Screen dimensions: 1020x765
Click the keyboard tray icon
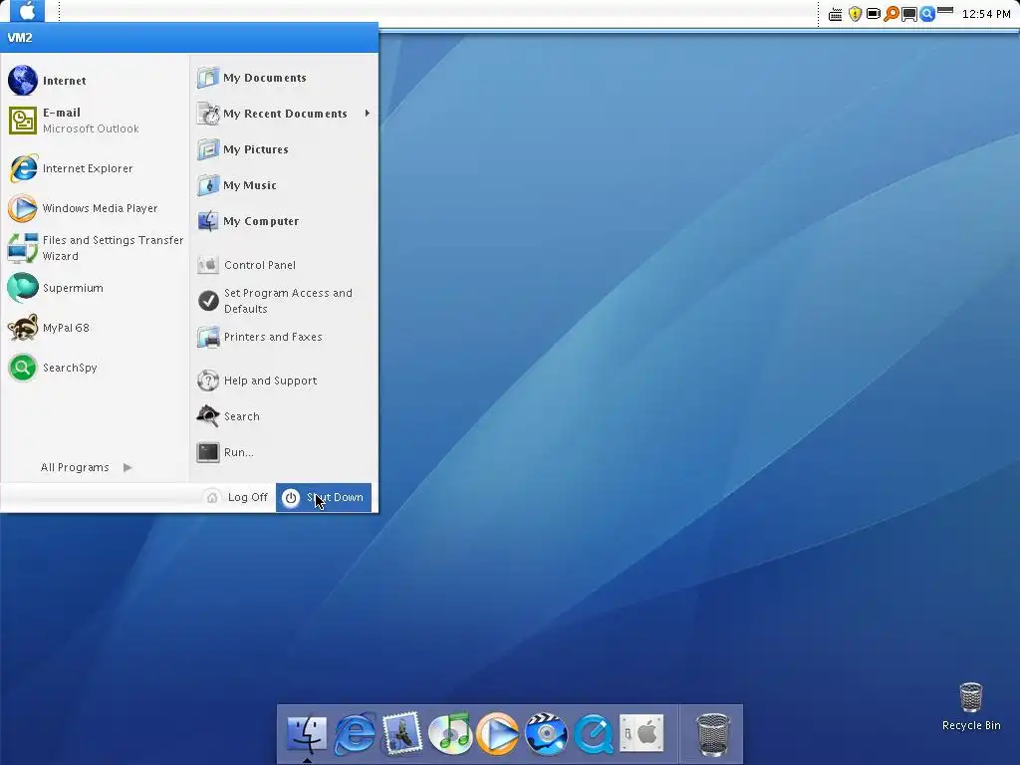click(x=836, y=14)
